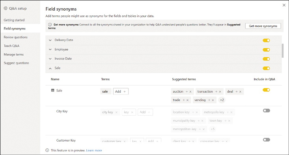Add the suggested term trade with plus
289x155 pixels.
[184, 100]
